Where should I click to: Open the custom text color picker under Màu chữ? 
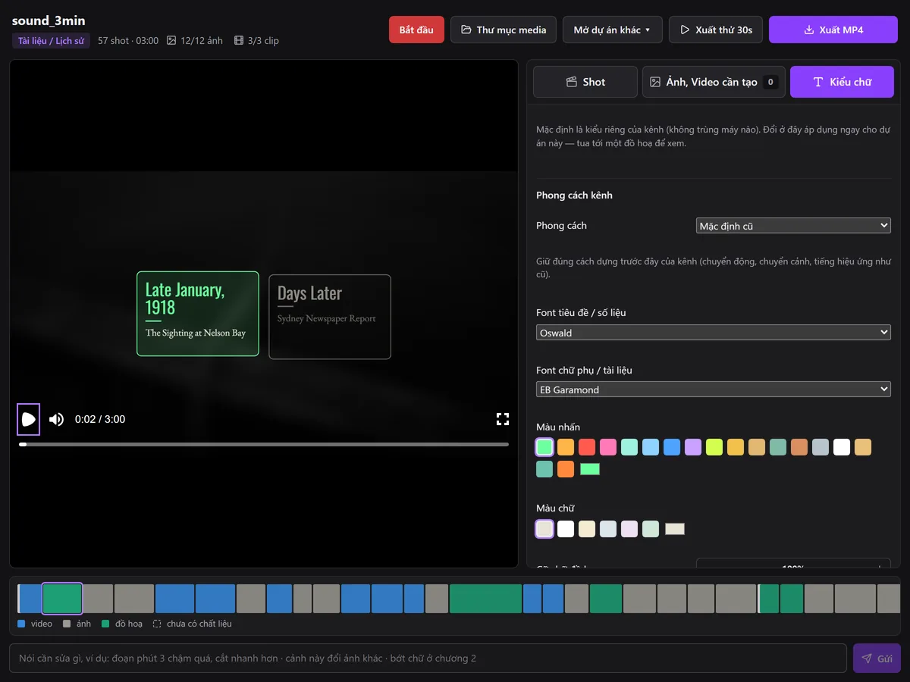coord(675,529)
